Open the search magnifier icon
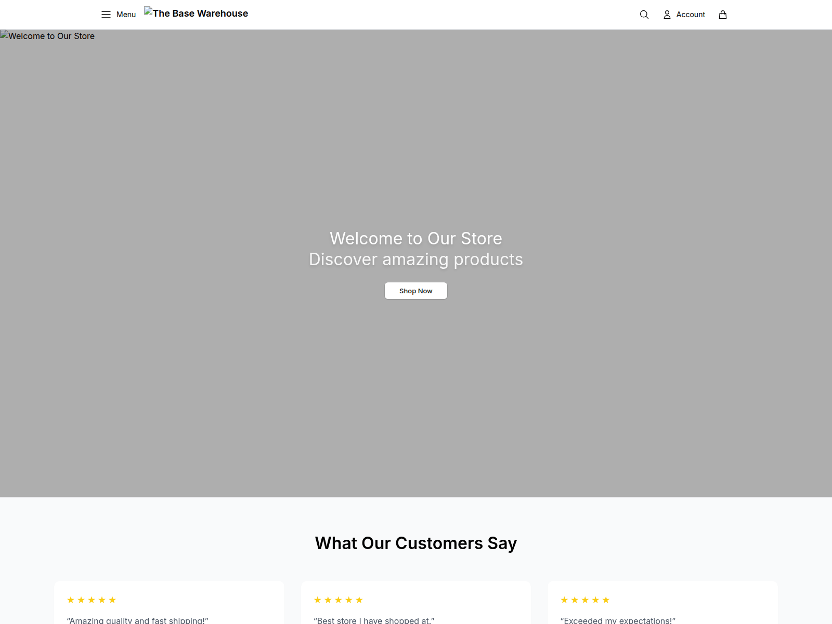The width and height of the screenshot is (832, 624). (644, 15)
